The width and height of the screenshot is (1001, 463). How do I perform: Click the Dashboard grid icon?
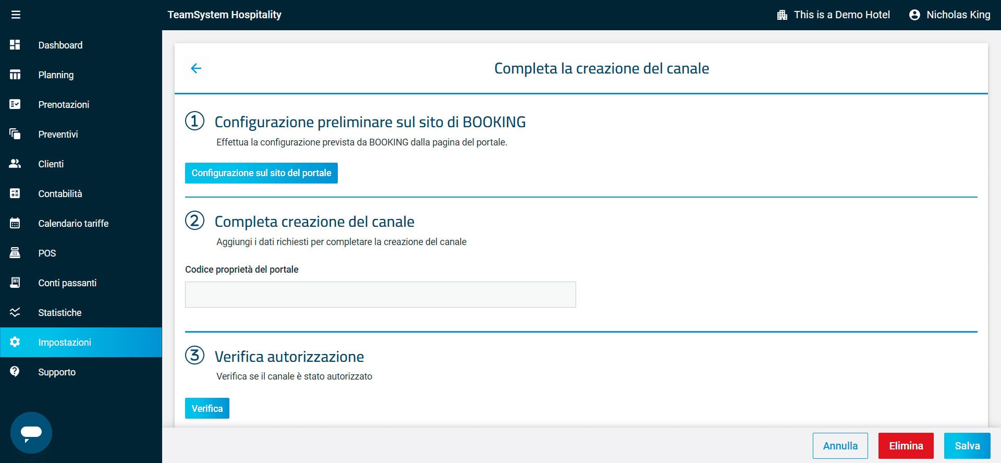[15, 45]
